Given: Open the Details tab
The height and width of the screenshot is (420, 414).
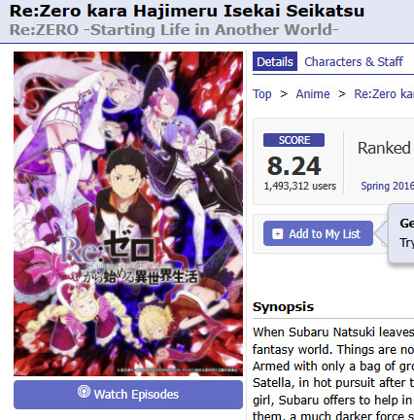Looking at the screenshot, I should (275, 61).
